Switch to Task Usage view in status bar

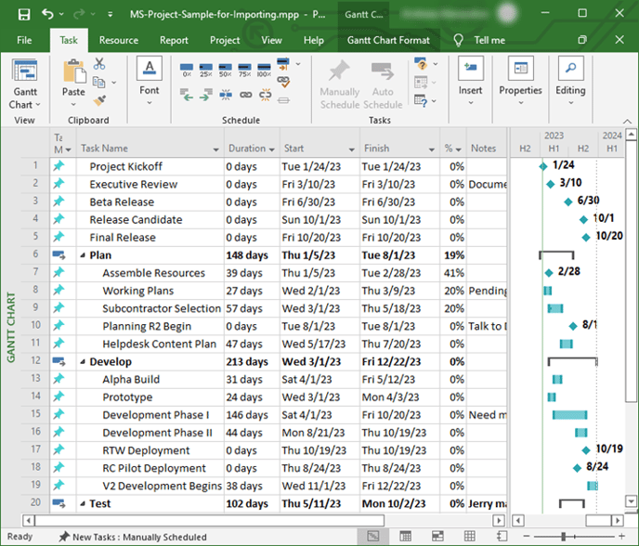point(405,536)
